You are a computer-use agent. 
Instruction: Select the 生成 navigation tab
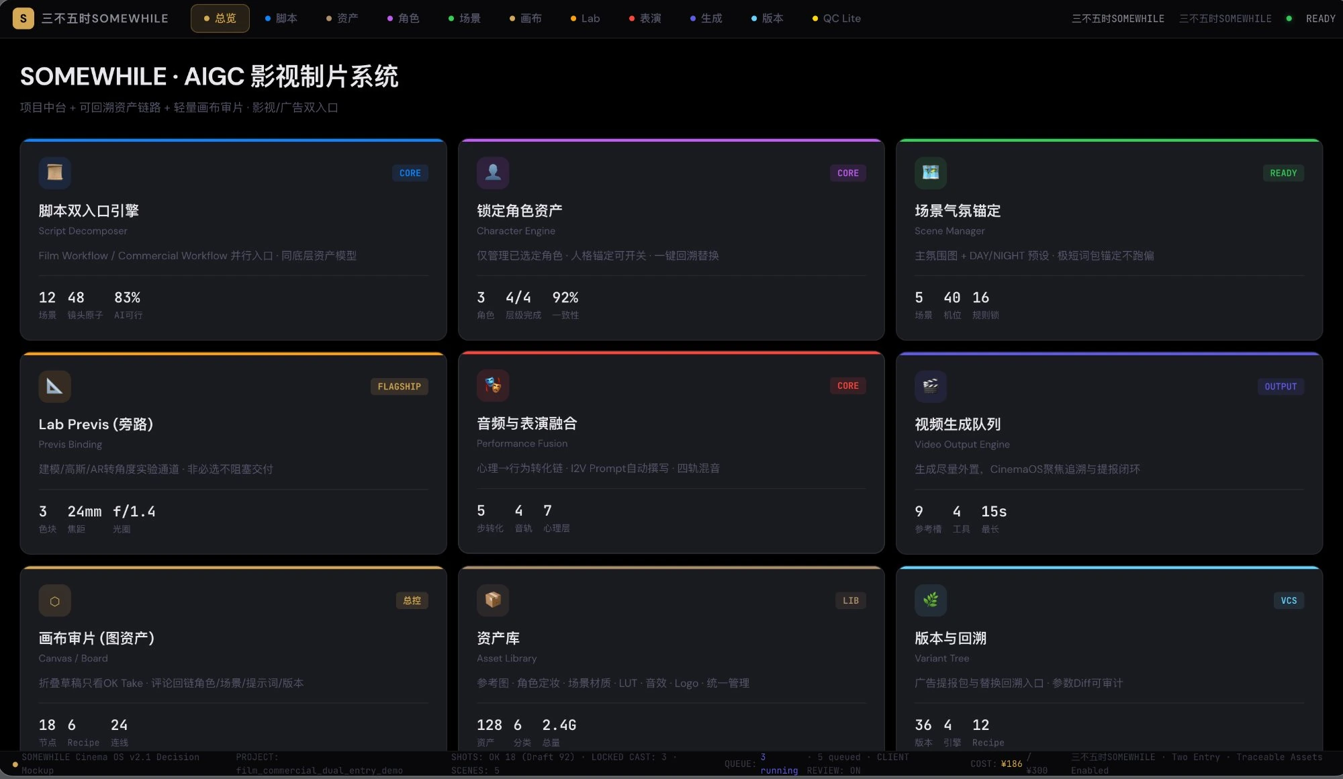pyautogui.click(x=706, y=18)
